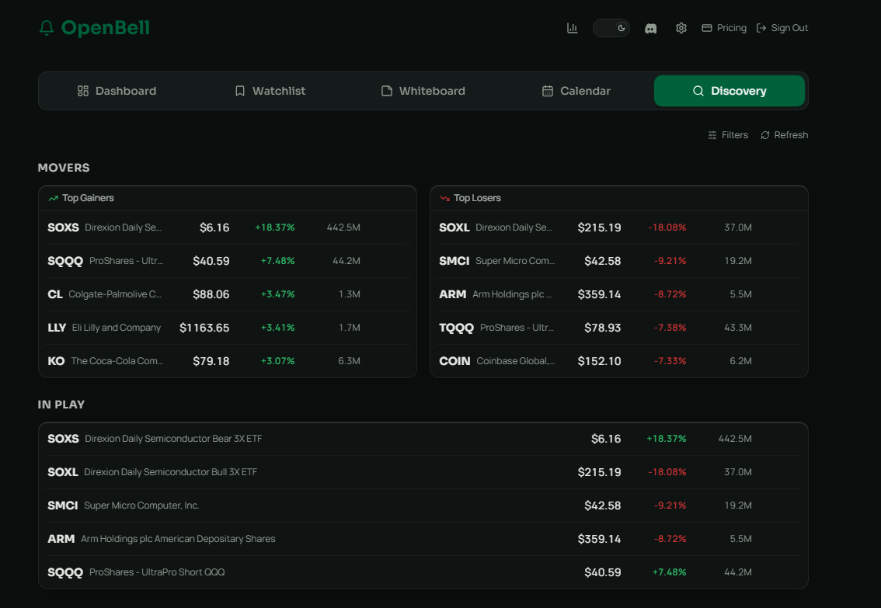Select LLY Eli Lilly and Company row
881x608 pixels.
click(228, 328)
